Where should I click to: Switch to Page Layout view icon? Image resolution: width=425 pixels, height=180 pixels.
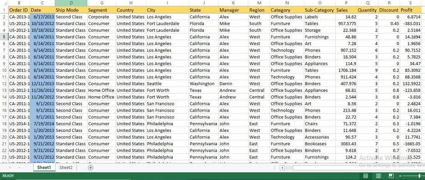click(378, 176)
